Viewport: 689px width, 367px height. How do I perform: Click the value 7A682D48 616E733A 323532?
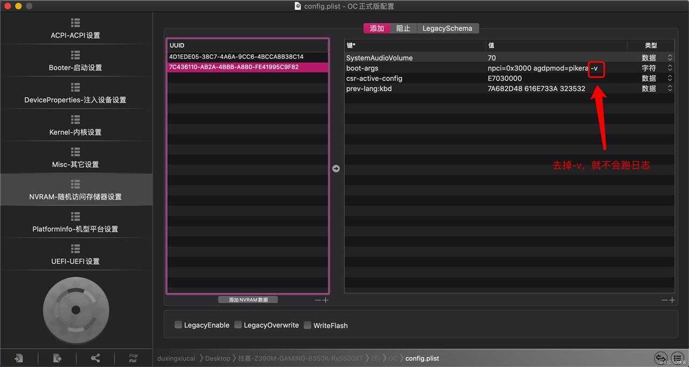tap(536, 89)
